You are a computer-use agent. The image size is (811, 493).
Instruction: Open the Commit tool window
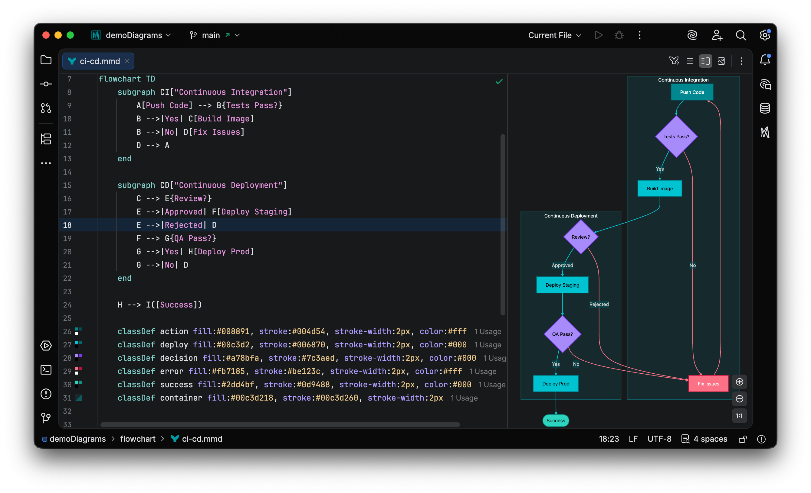pos(46,84)
